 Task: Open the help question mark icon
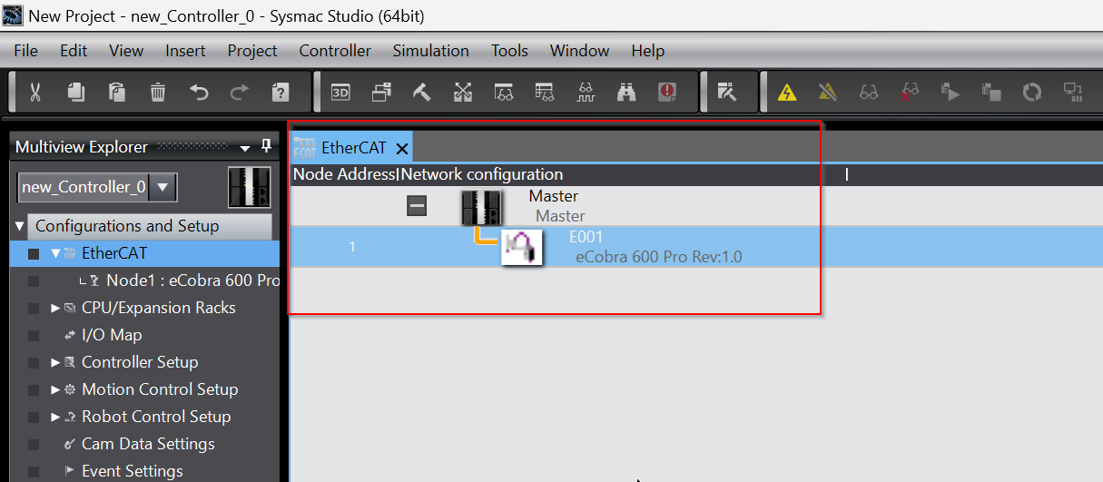click(x=281, y=92)
